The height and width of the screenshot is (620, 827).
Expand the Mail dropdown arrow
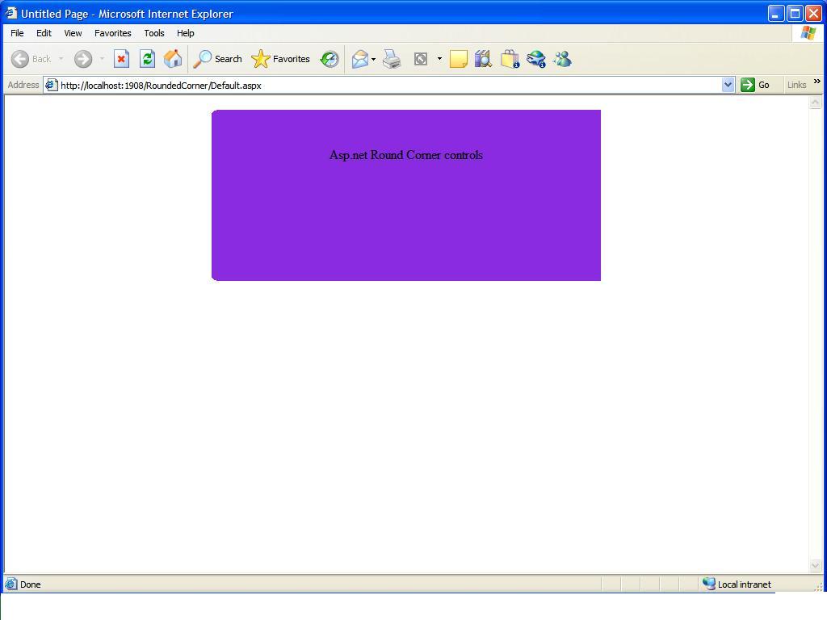tap(373, 59)
